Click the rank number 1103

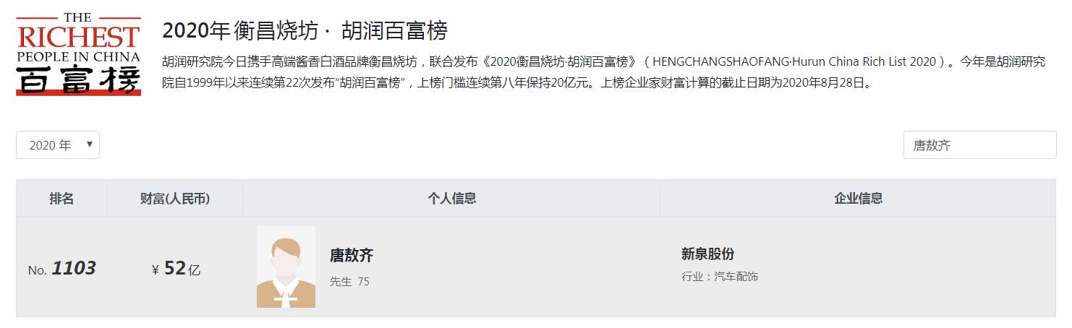tap(74, 268)
